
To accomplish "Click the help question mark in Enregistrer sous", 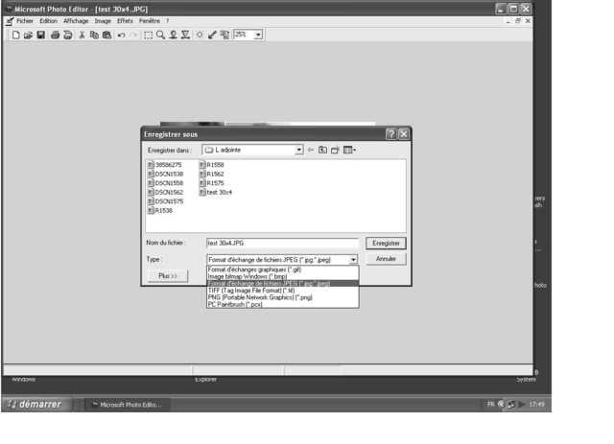I will 390,134.
